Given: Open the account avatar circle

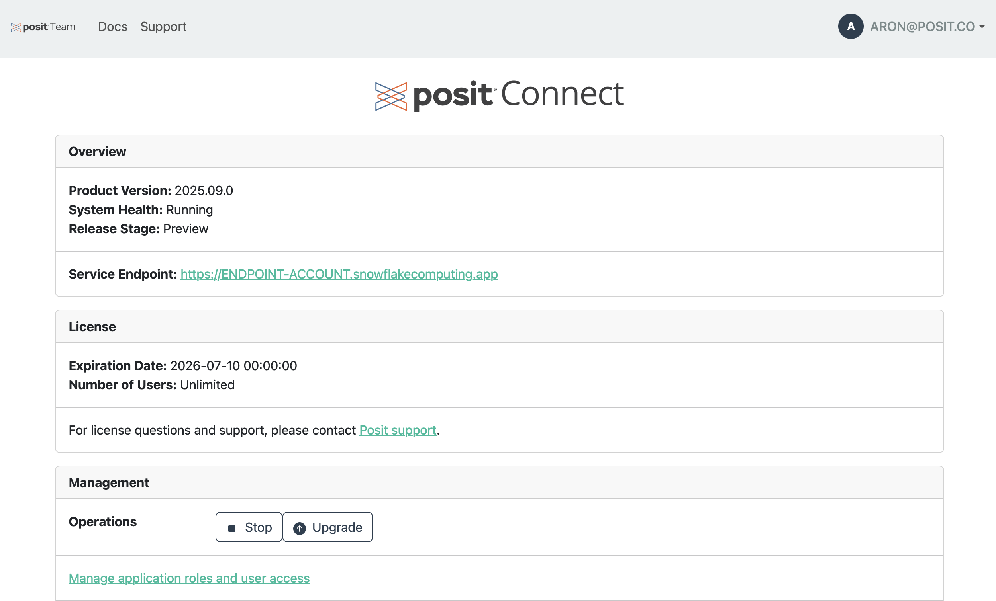Looking at the screenshot, I should point(851,26).
